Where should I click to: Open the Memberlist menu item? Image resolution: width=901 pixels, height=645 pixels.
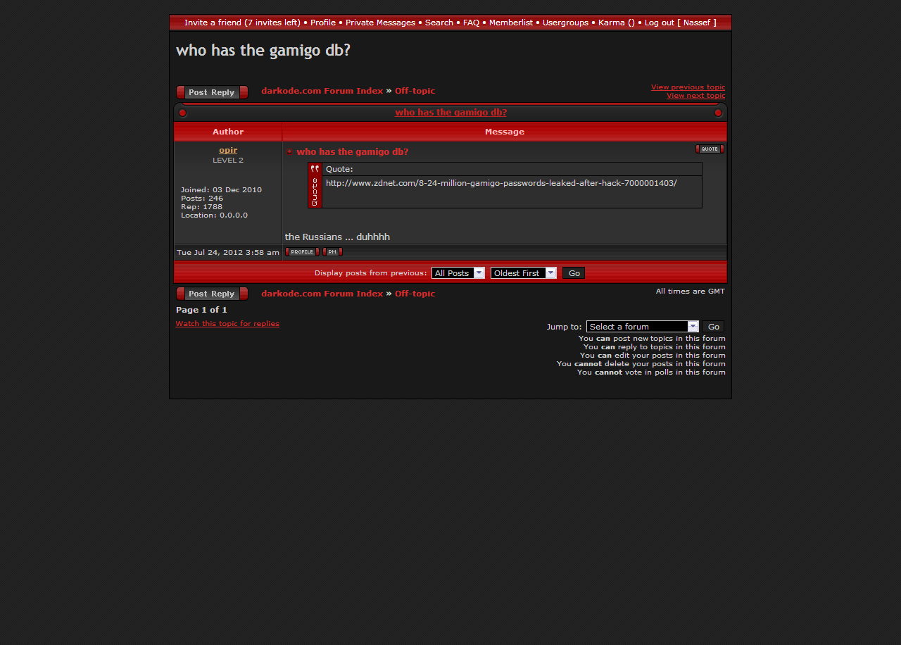(x=510, y=23)
